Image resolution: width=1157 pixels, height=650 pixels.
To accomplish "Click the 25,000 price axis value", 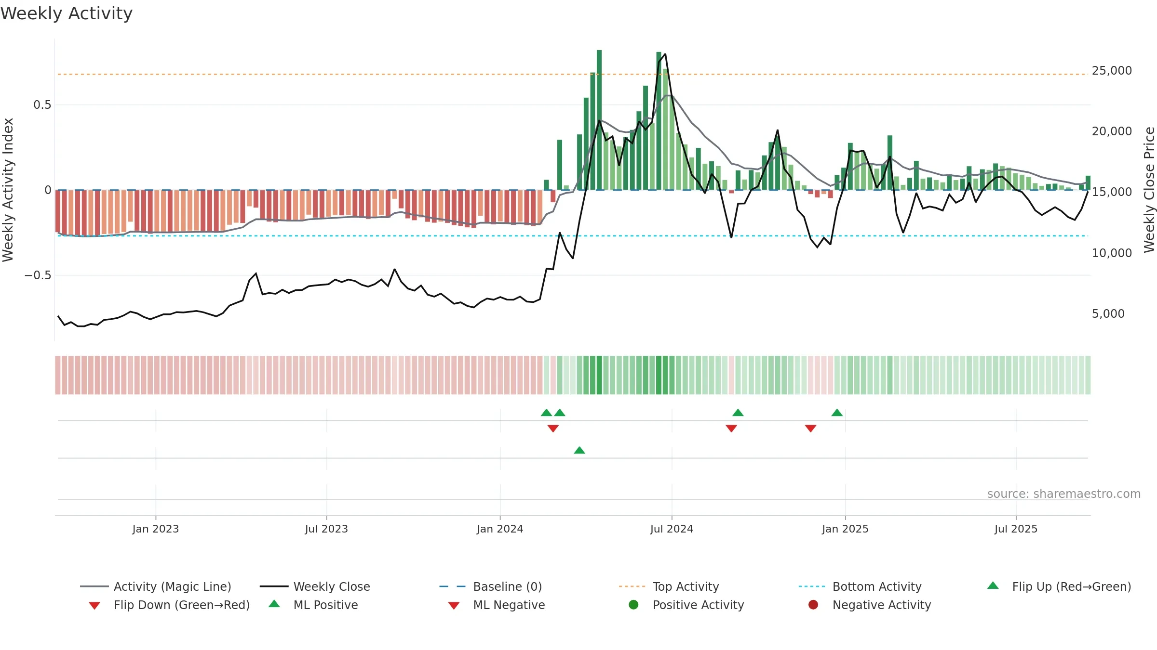I will click(x=1112, y=71).
